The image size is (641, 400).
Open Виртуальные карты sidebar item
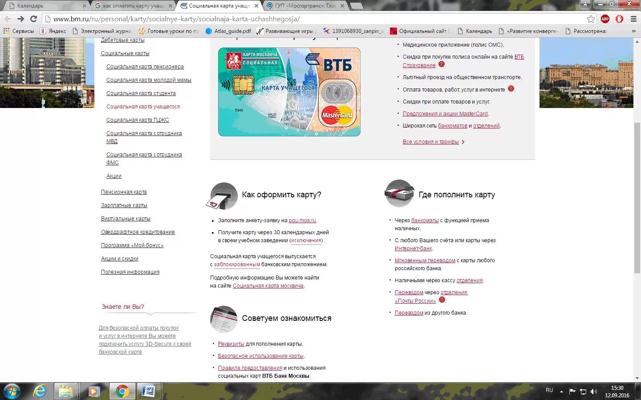(x=126, y=219)
